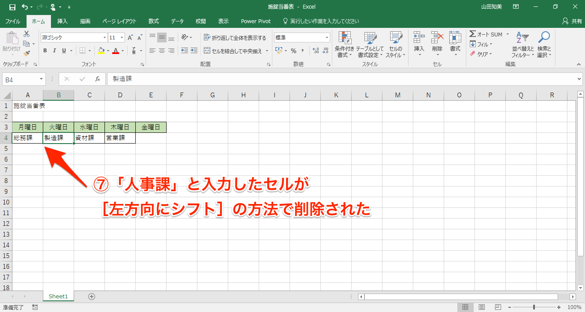Open the Data ribbon tab
This screenshot has height=312, width=585.
click(177, 21)
